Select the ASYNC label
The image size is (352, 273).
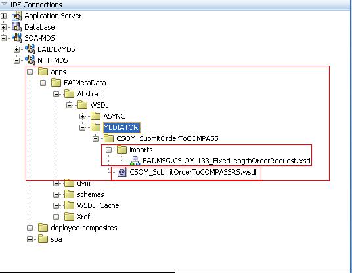tap(114, 116)
